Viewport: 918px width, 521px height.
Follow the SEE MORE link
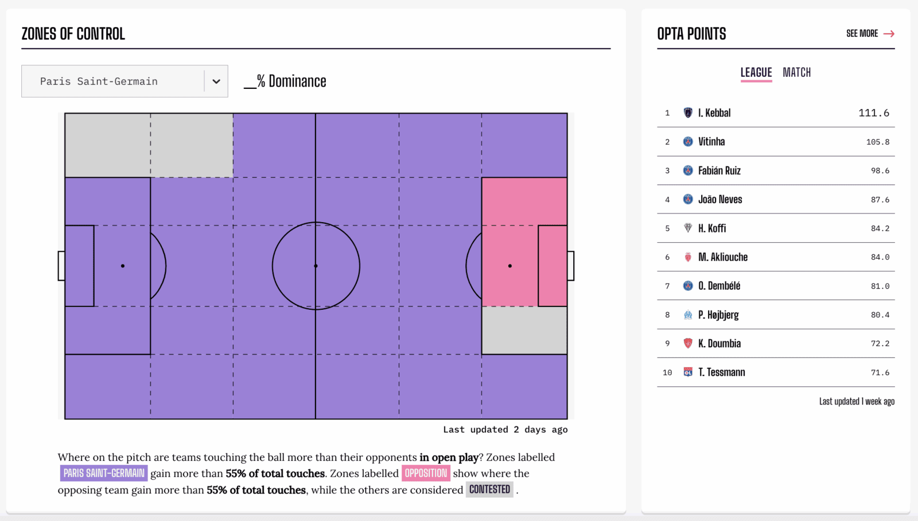[x=862, y=34]
